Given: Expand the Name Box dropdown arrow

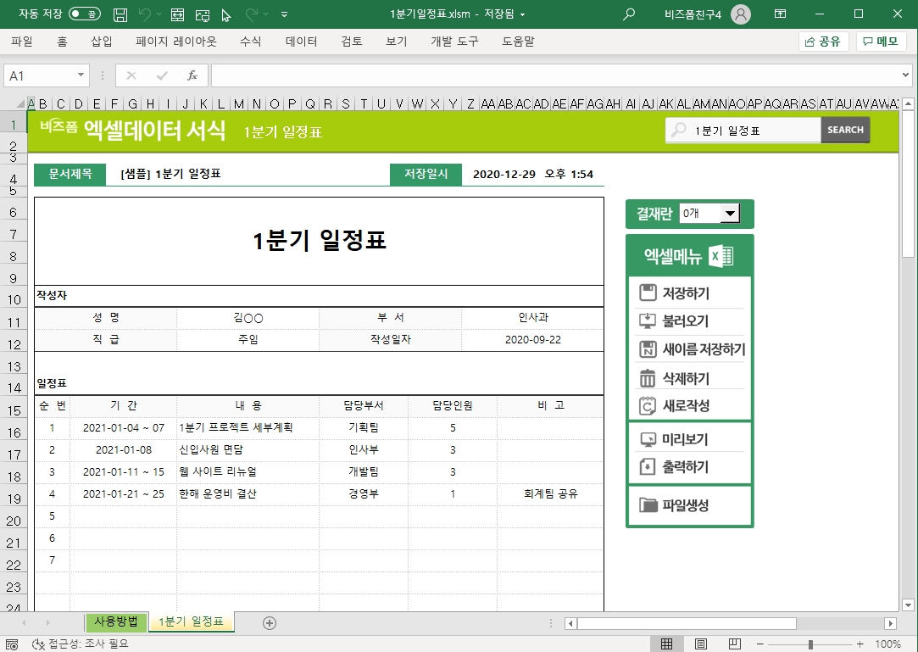Looking at the screenshot, I should (81, 75).
